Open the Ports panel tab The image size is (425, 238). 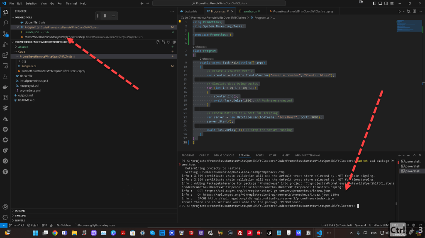pyautogui.click(x=259, y=155)
